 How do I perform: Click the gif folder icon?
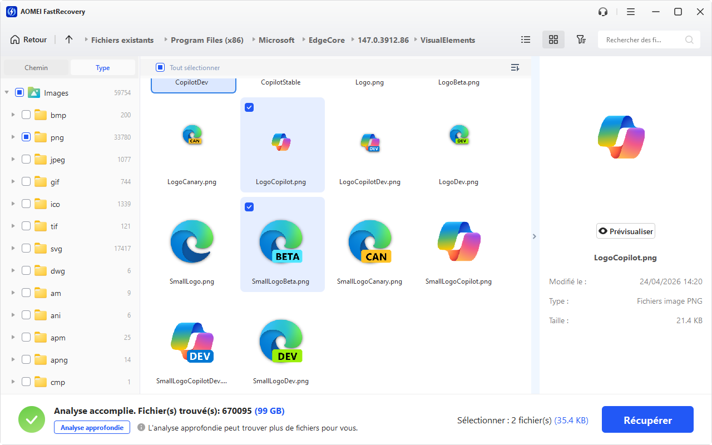tap(41, 182)
